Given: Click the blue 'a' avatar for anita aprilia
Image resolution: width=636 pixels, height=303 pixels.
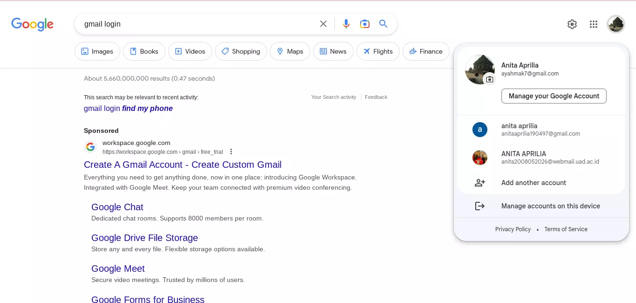Looking at the screenshot, I should (x=480, y=130).
